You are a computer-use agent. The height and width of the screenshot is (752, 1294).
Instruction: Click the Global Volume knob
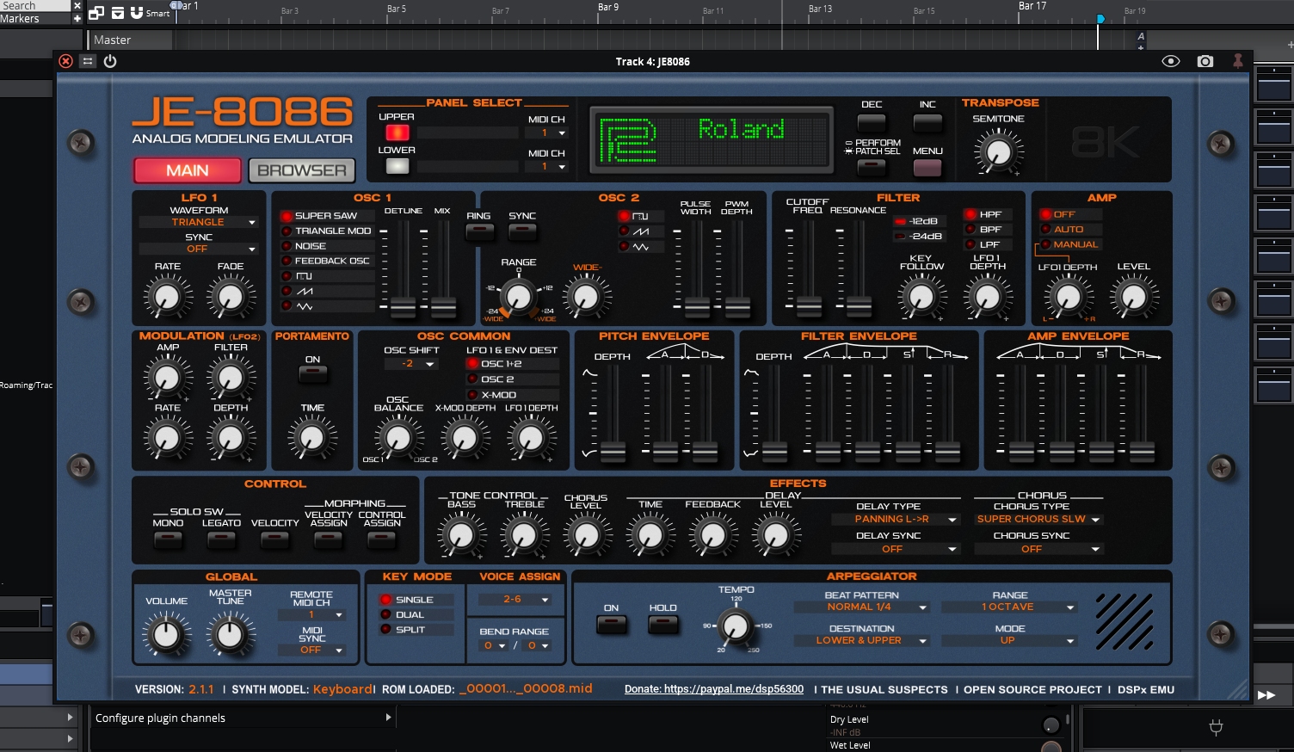(x=166, y=635)
